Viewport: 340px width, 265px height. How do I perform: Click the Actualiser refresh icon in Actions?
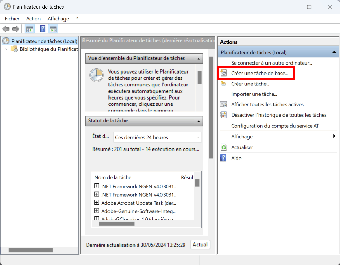(x=224, y=147)
